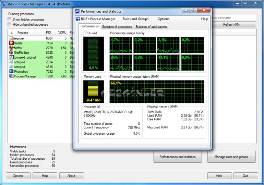This screenshot has width=264, height=185.
Task: Close the Performances and statistics window
Action: [204, 10]
